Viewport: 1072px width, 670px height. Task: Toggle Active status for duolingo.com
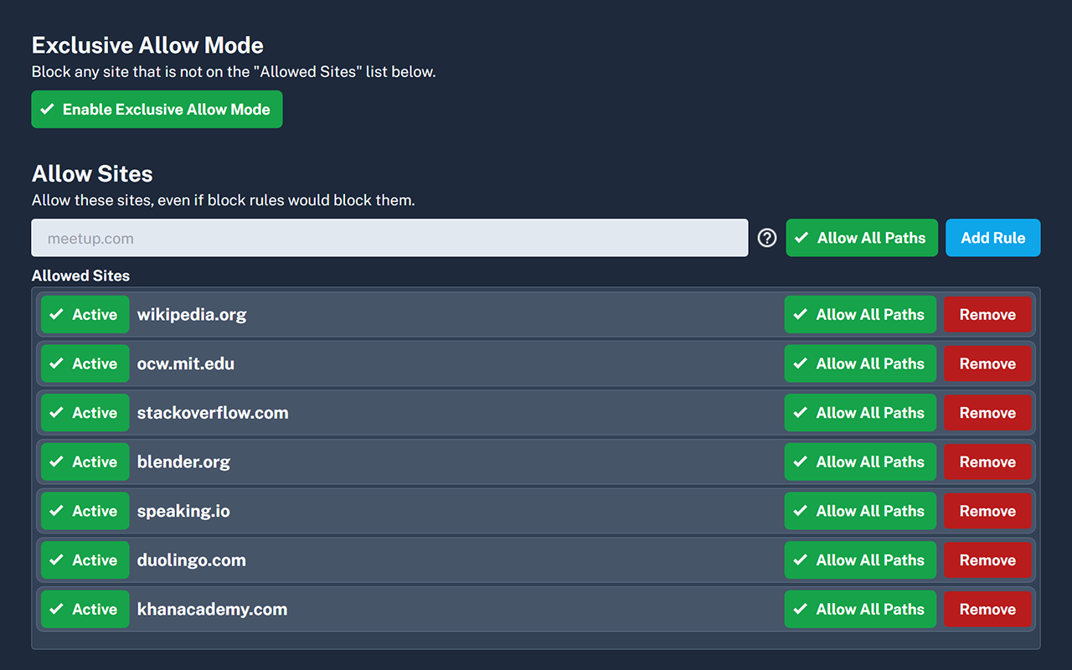[85, 560]
